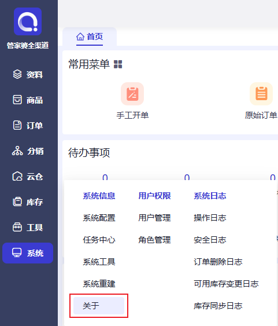This screenshot has width=278, height=326.
Task: Open the 商品 sidebar section
Action: click(x=28, y=100)
